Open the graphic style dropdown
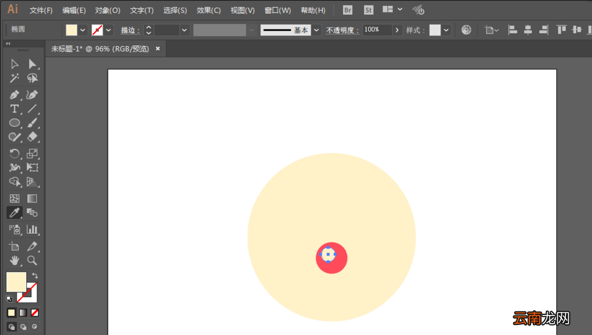Image resolution: width=592 pixels, height=335 pixels. pyautogui.click(x=446, y=30)
